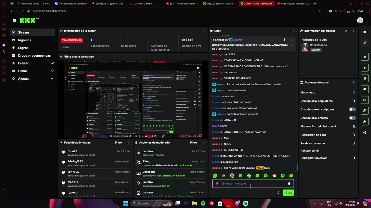
Task: Click the microphone icon in message box
Action: click(217, 183)
